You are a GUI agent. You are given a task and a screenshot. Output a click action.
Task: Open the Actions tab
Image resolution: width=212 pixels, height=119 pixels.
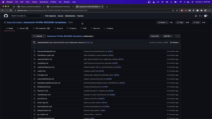click(x=58, y=28)
